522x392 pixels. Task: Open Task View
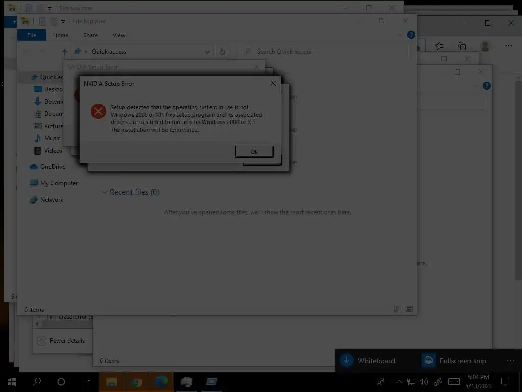86,382
